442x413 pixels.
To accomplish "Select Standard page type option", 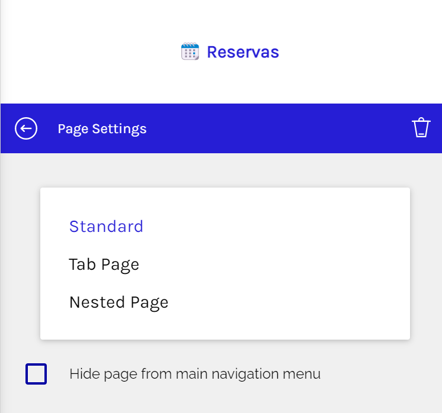I will point(106,227).
